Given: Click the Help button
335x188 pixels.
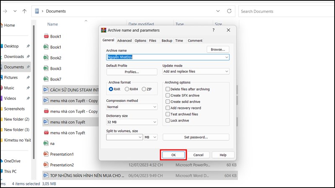Looking at the screenshot, I should point(223,155).
